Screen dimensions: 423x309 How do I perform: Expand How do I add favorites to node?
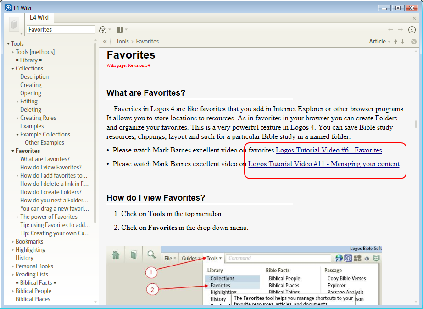(17, 176)
